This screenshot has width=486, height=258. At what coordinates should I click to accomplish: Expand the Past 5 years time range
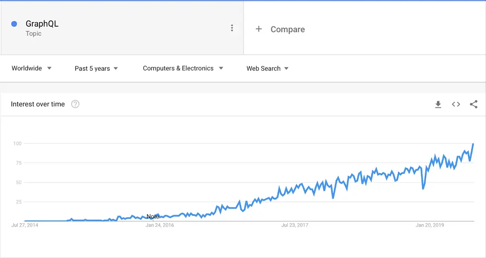coord(97,68)
